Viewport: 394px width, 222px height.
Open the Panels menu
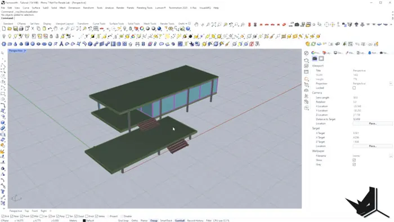pos(130,8)
